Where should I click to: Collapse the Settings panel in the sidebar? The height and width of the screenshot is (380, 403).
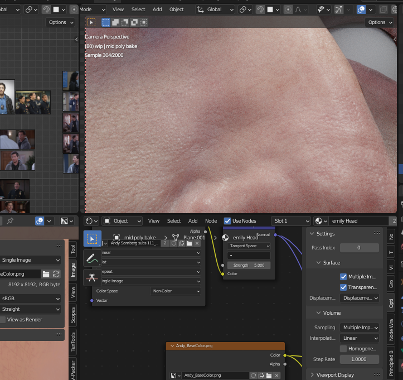[x=312, y=234]
